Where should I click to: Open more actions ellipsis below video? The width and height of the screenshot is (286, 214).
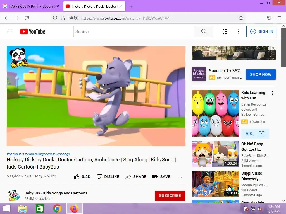pyautogui.click(x=180, y=177)
